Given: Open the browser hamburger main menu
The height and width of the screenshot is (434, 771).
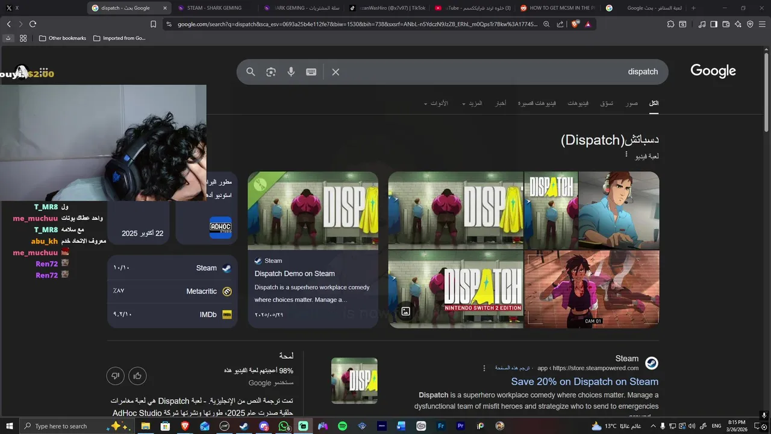Looking at the screenshot, I should click(x=763, y=24).
